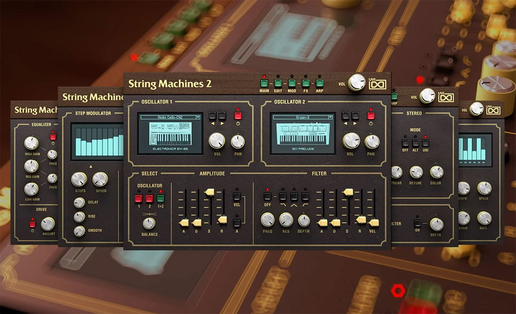Select oscillator 2 for editing
Image resolution: width=516 pixels, height=314 pixels.
tap(150, 198)
